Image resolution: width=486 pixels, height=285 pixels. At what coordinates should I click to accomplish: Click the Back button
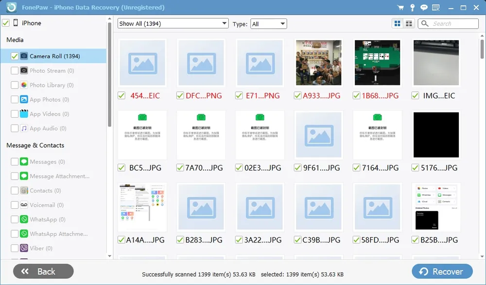[43, 271]
